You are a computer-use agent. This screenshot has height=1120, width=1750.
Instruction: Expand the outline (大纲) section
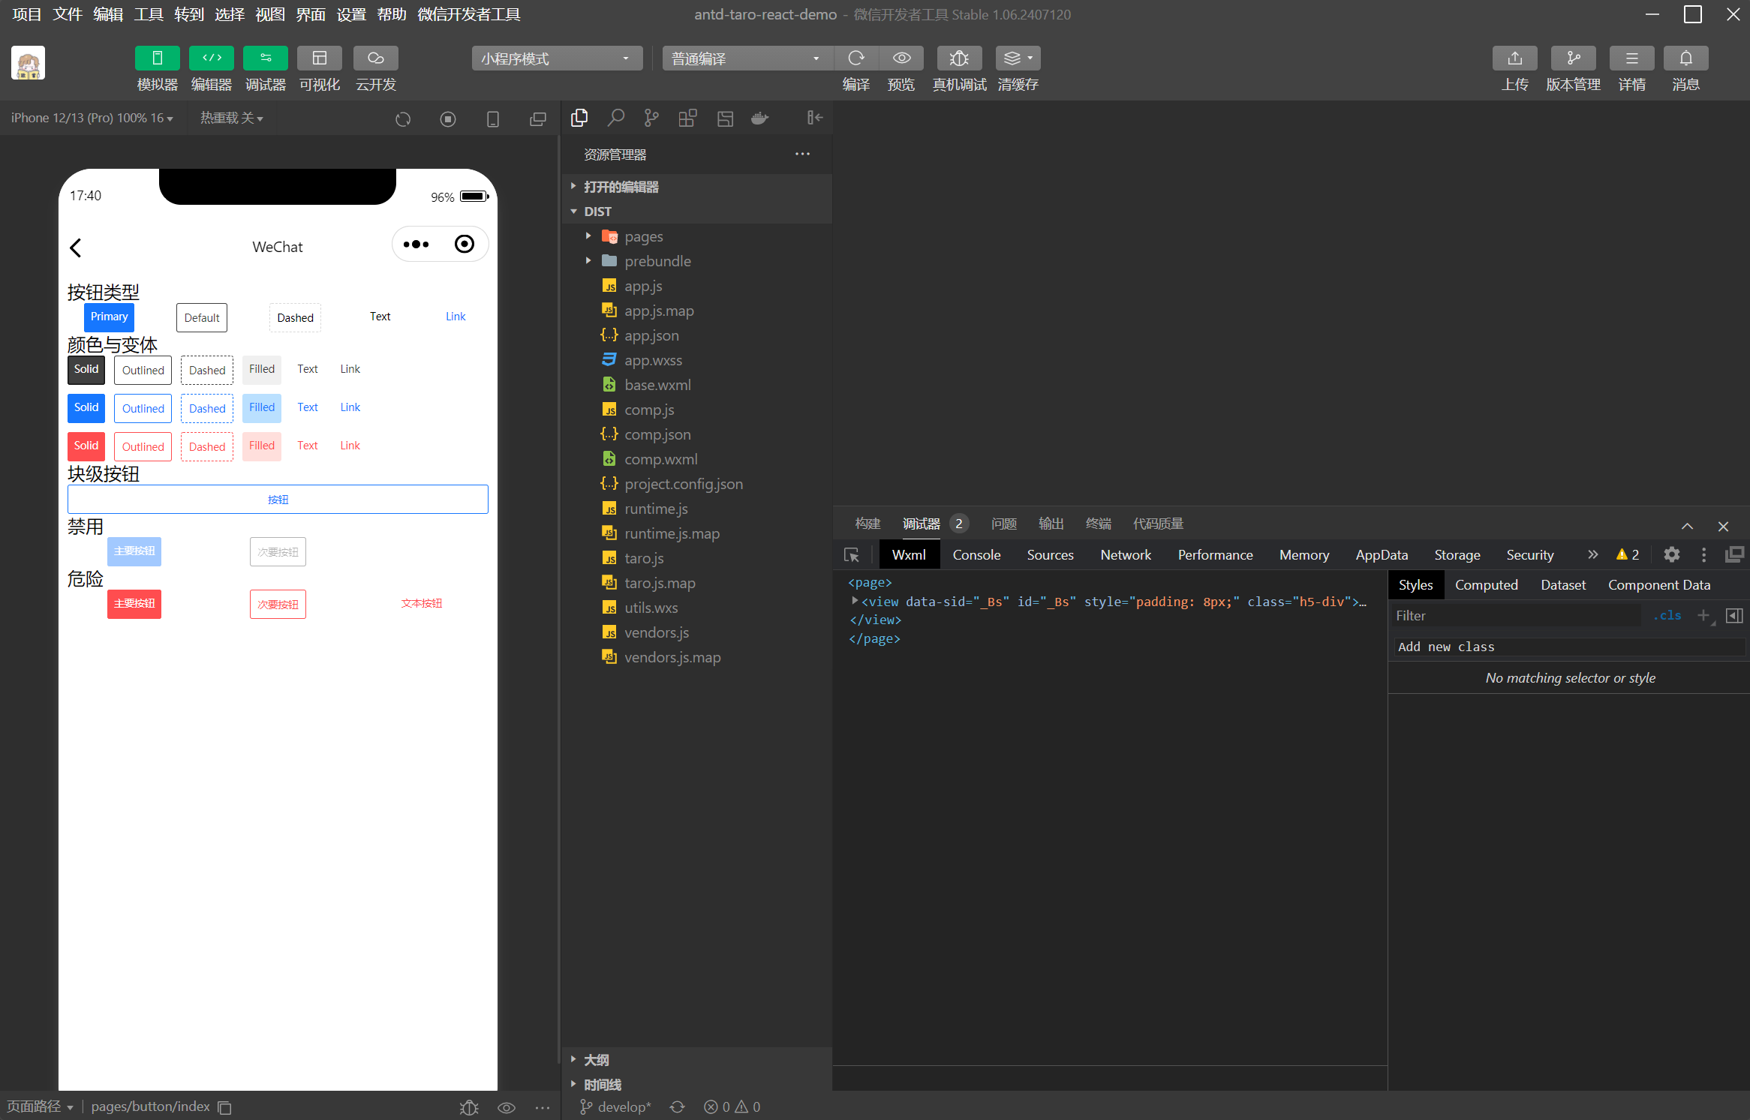click(x=696, y=1060)
